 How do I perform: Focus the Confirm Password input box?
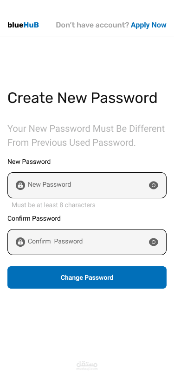coord(87,242)
